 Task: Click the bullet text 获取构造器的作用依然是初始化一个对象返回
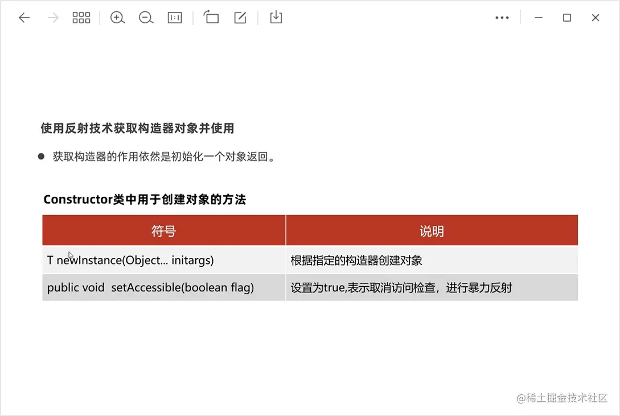click(163, 157)
